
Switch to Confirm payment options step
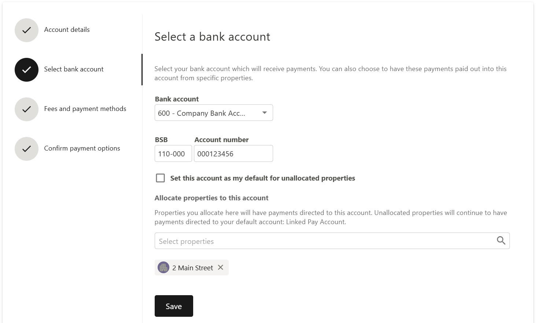click(x=82, y=148)
